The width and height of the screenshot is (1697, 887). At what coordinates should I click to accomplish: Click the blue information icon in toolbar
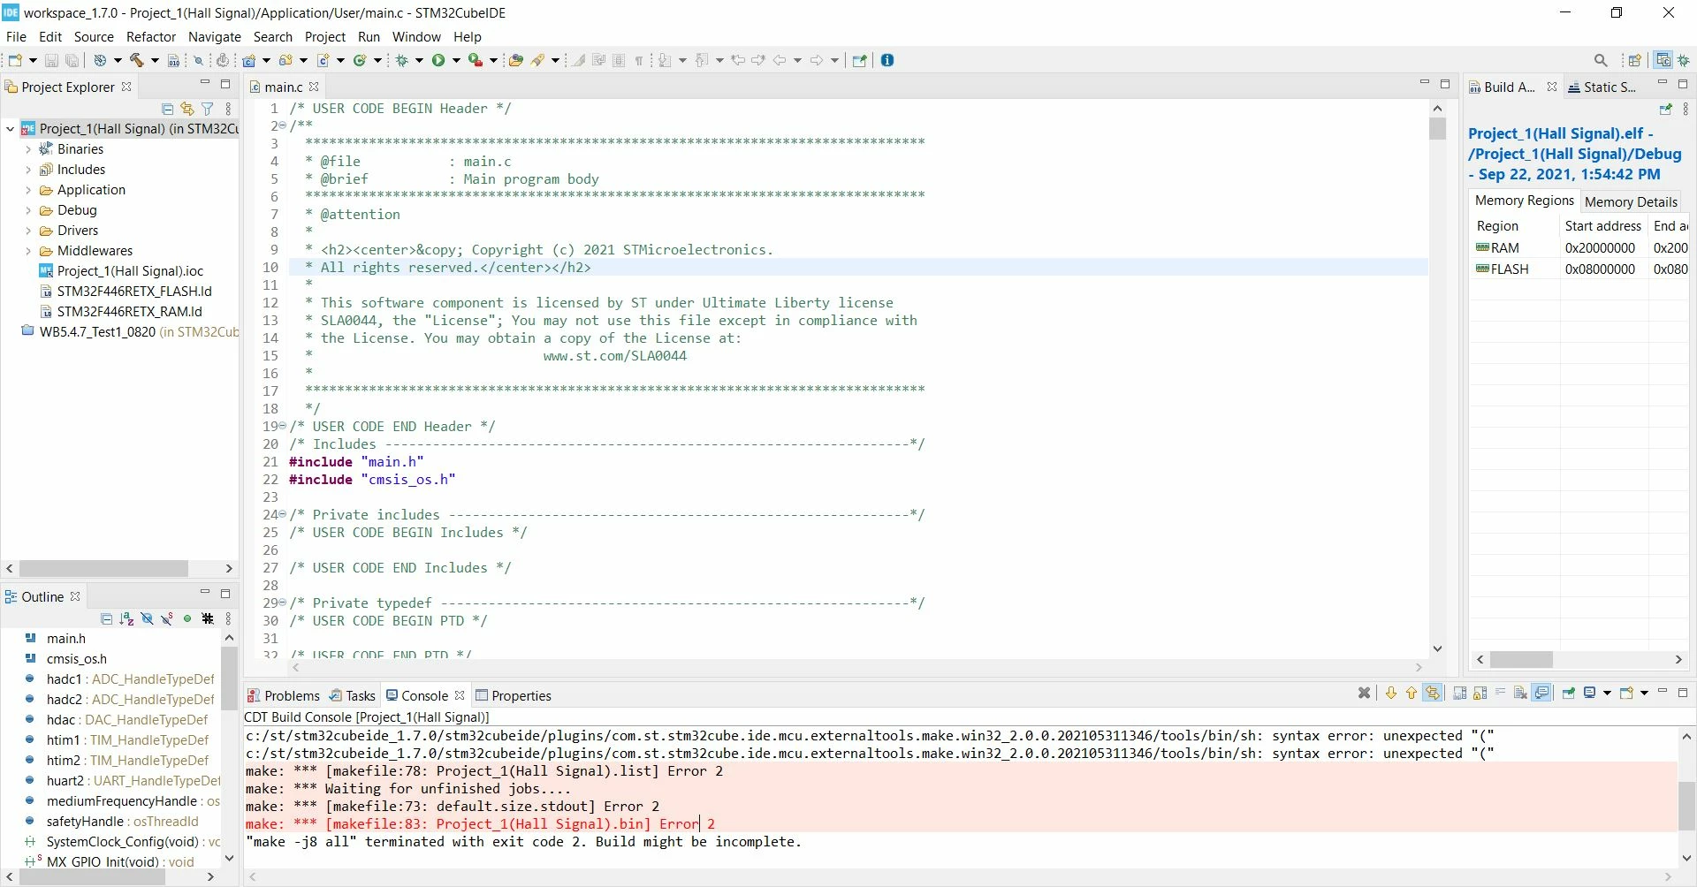(887, 60)
